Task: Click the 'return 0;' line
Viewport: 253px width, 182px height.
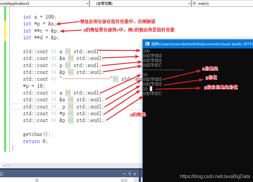Action: pos(35,141)
